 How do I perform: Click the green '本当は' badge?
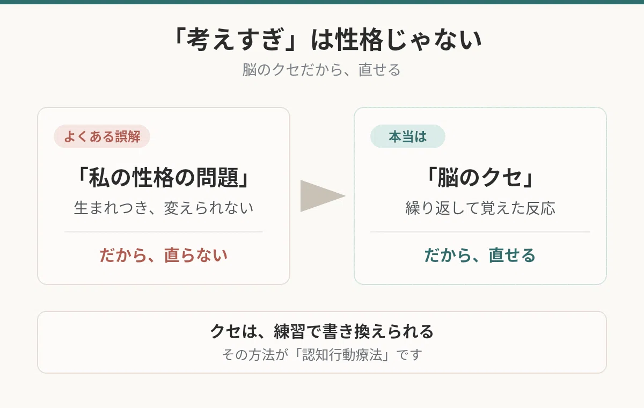(x=408, y=136)
